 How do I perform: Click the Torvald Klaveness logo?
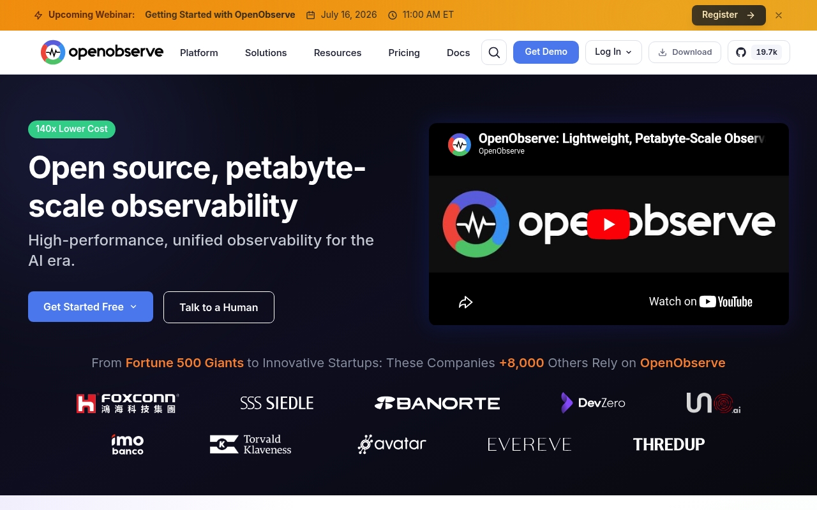(250, 444)
